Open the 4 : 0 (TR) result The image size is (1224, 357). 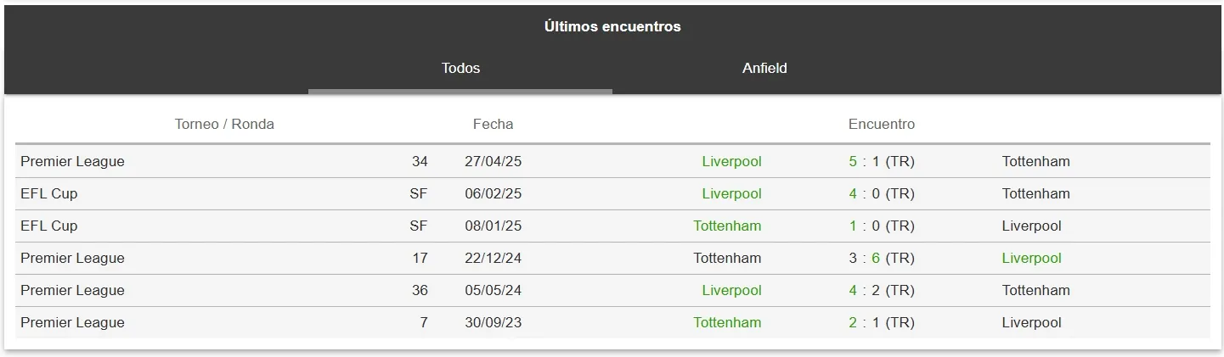tap(882, 193)
